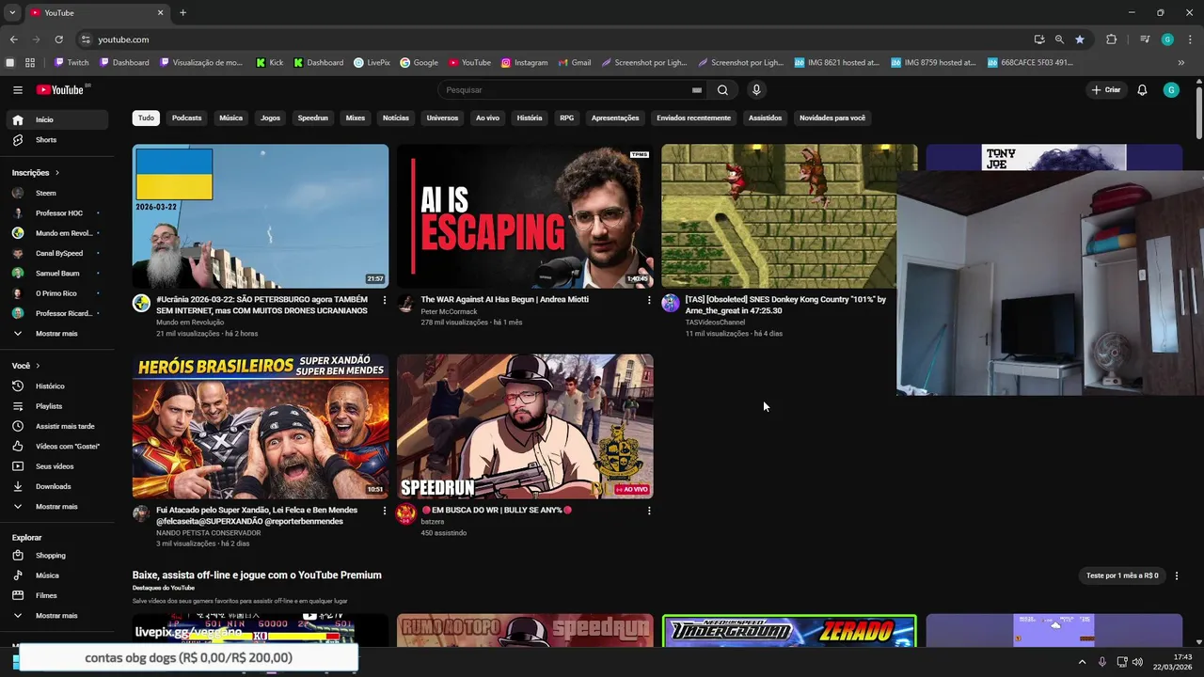Click Teste por 1 mês a R$ 0

pyautogui.click(x=1122, y=575)
